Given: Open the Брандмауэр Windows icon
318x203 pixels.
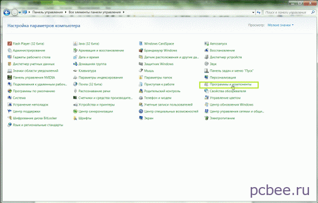Looking at the screenshot, I should [141, 50].
